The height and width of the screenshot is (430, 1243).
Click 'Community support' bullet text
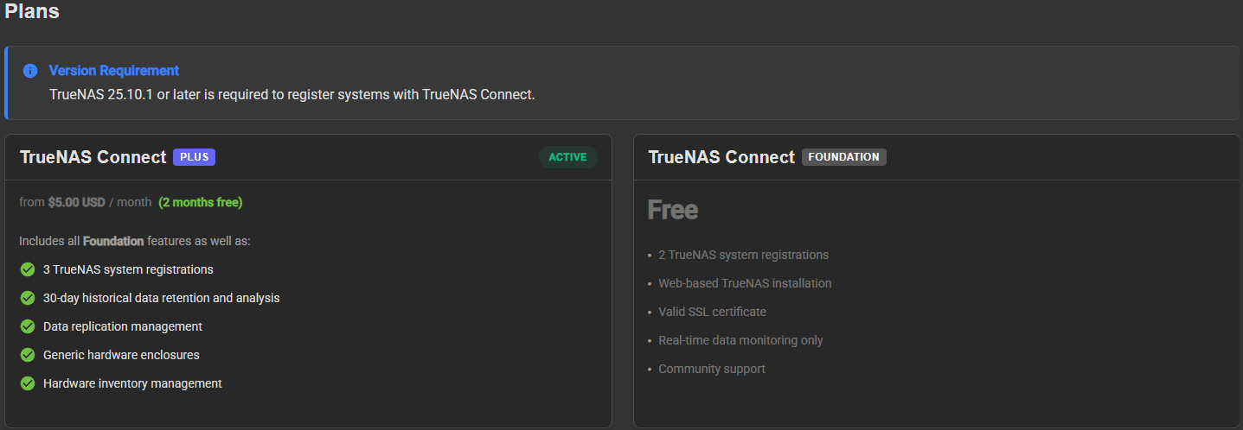pyautogui.click(x=712, y=369)
